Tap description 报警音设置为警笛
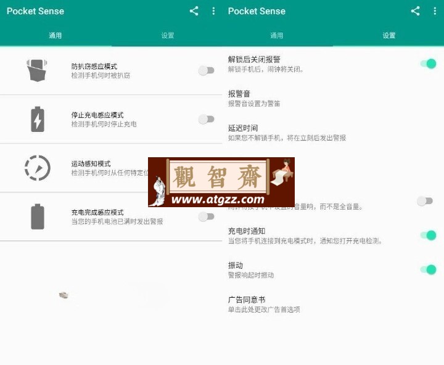 click(254, 104)
